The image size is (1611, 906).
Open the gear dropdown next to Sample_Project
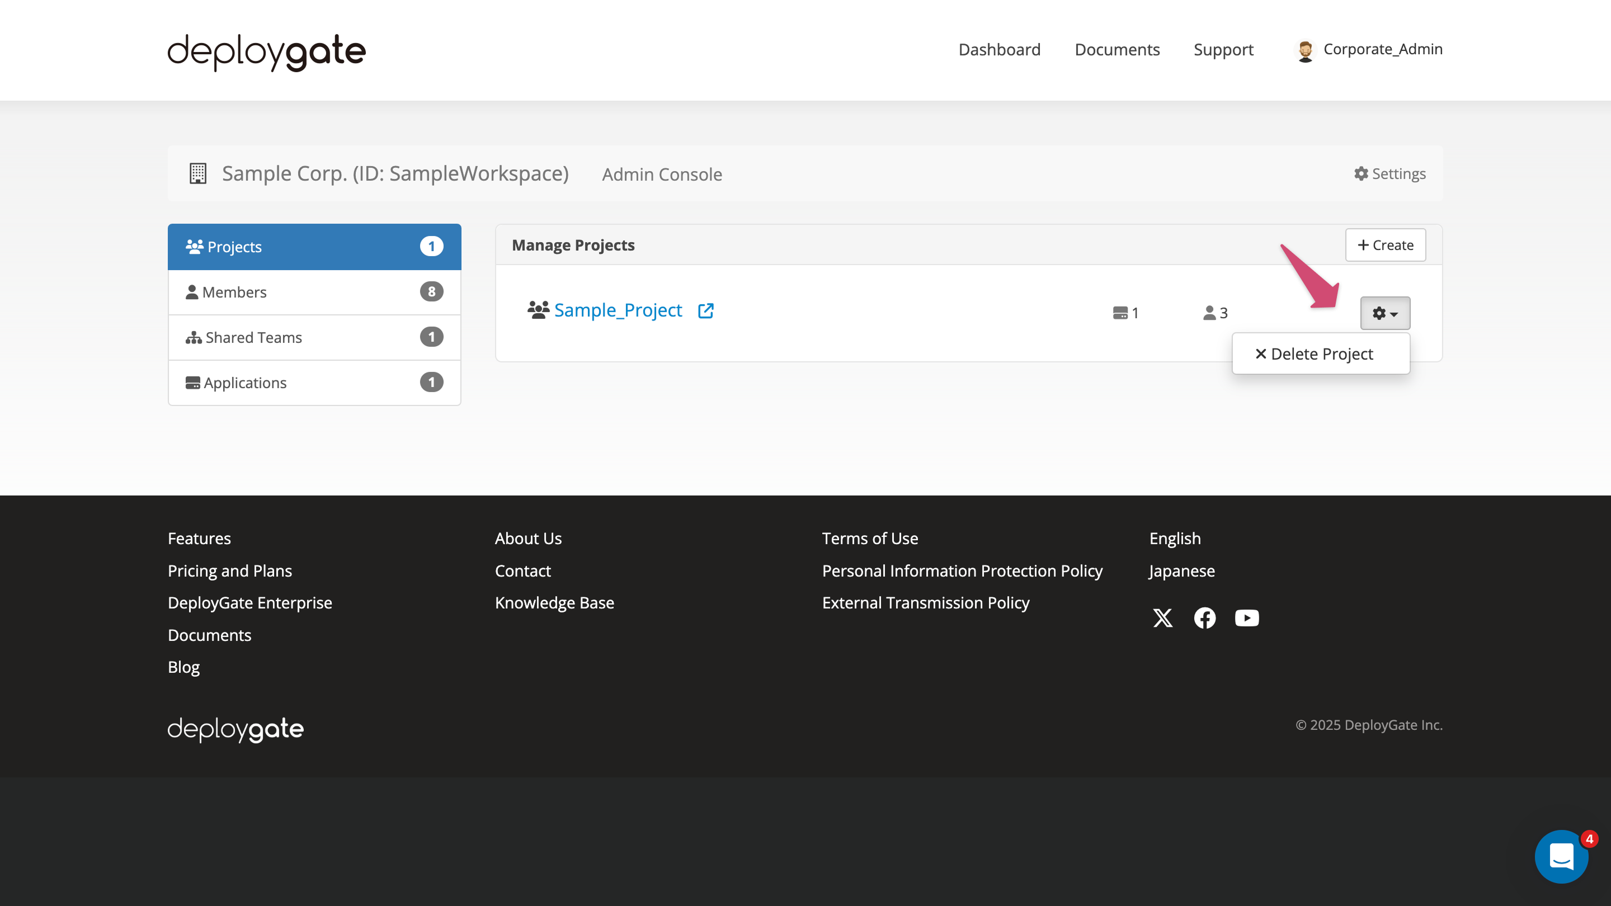(1384, 313)
